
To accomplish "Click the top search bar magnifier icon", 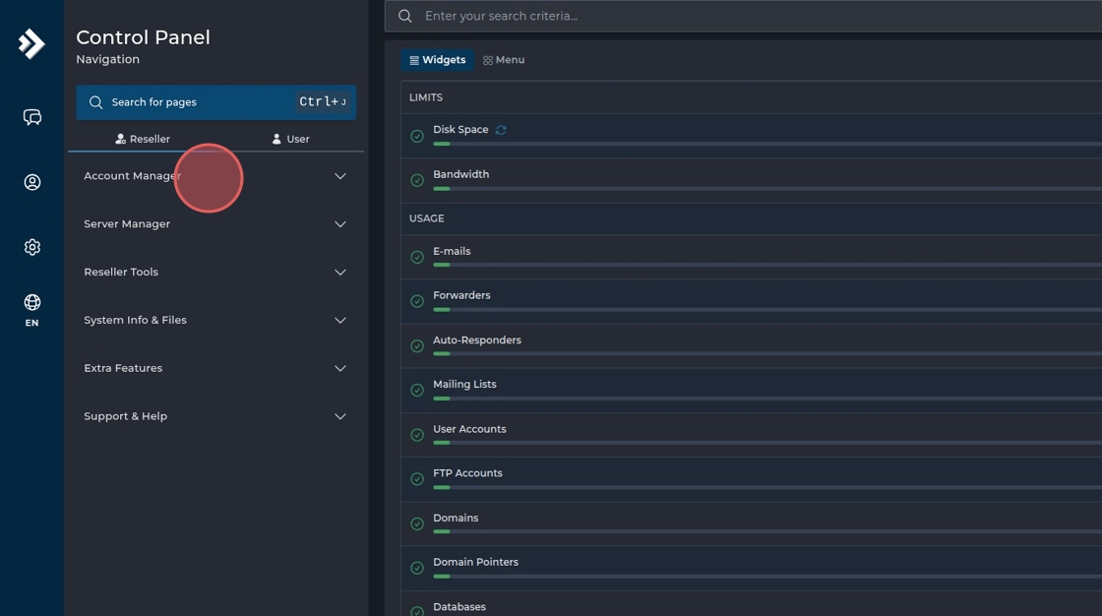I will click(405, 16).
